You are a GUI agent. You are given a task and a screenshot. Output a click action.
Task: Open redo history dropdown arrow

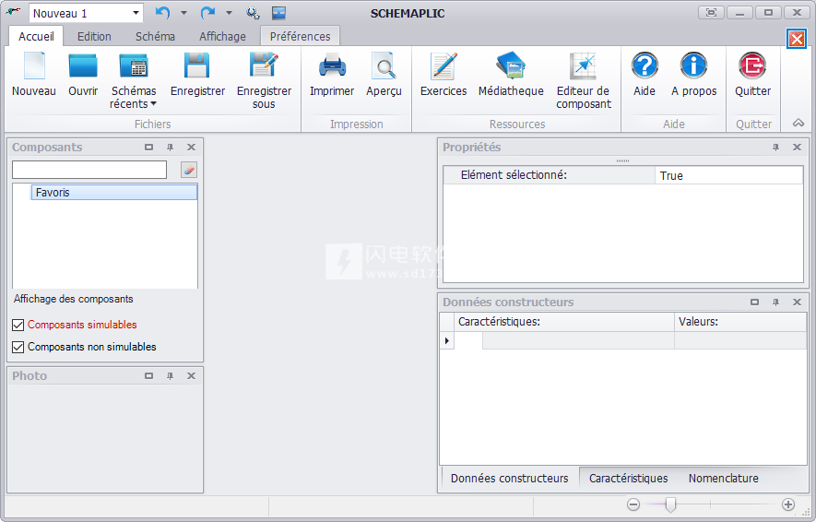229,13
